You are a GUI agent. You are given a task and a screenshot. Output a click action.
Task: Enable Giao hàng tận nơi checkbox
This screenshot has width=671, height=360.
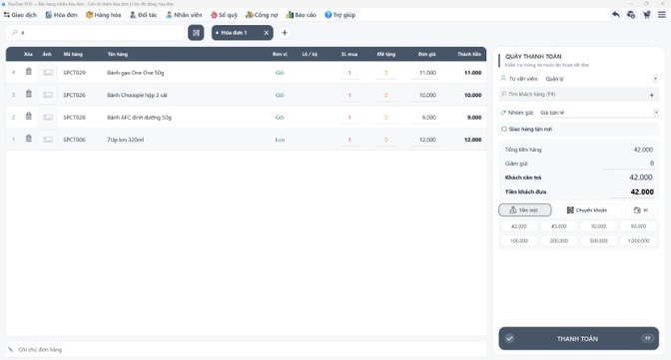504,129
